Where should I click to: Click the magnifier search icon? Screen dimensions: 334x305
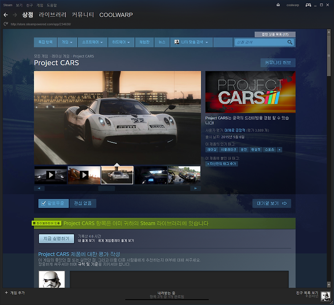point(290,42)
